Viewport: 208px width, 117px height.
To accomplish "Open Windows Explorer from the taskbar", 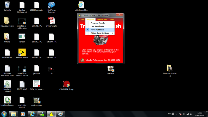I will pyautogui.click(x=14, y=114).
